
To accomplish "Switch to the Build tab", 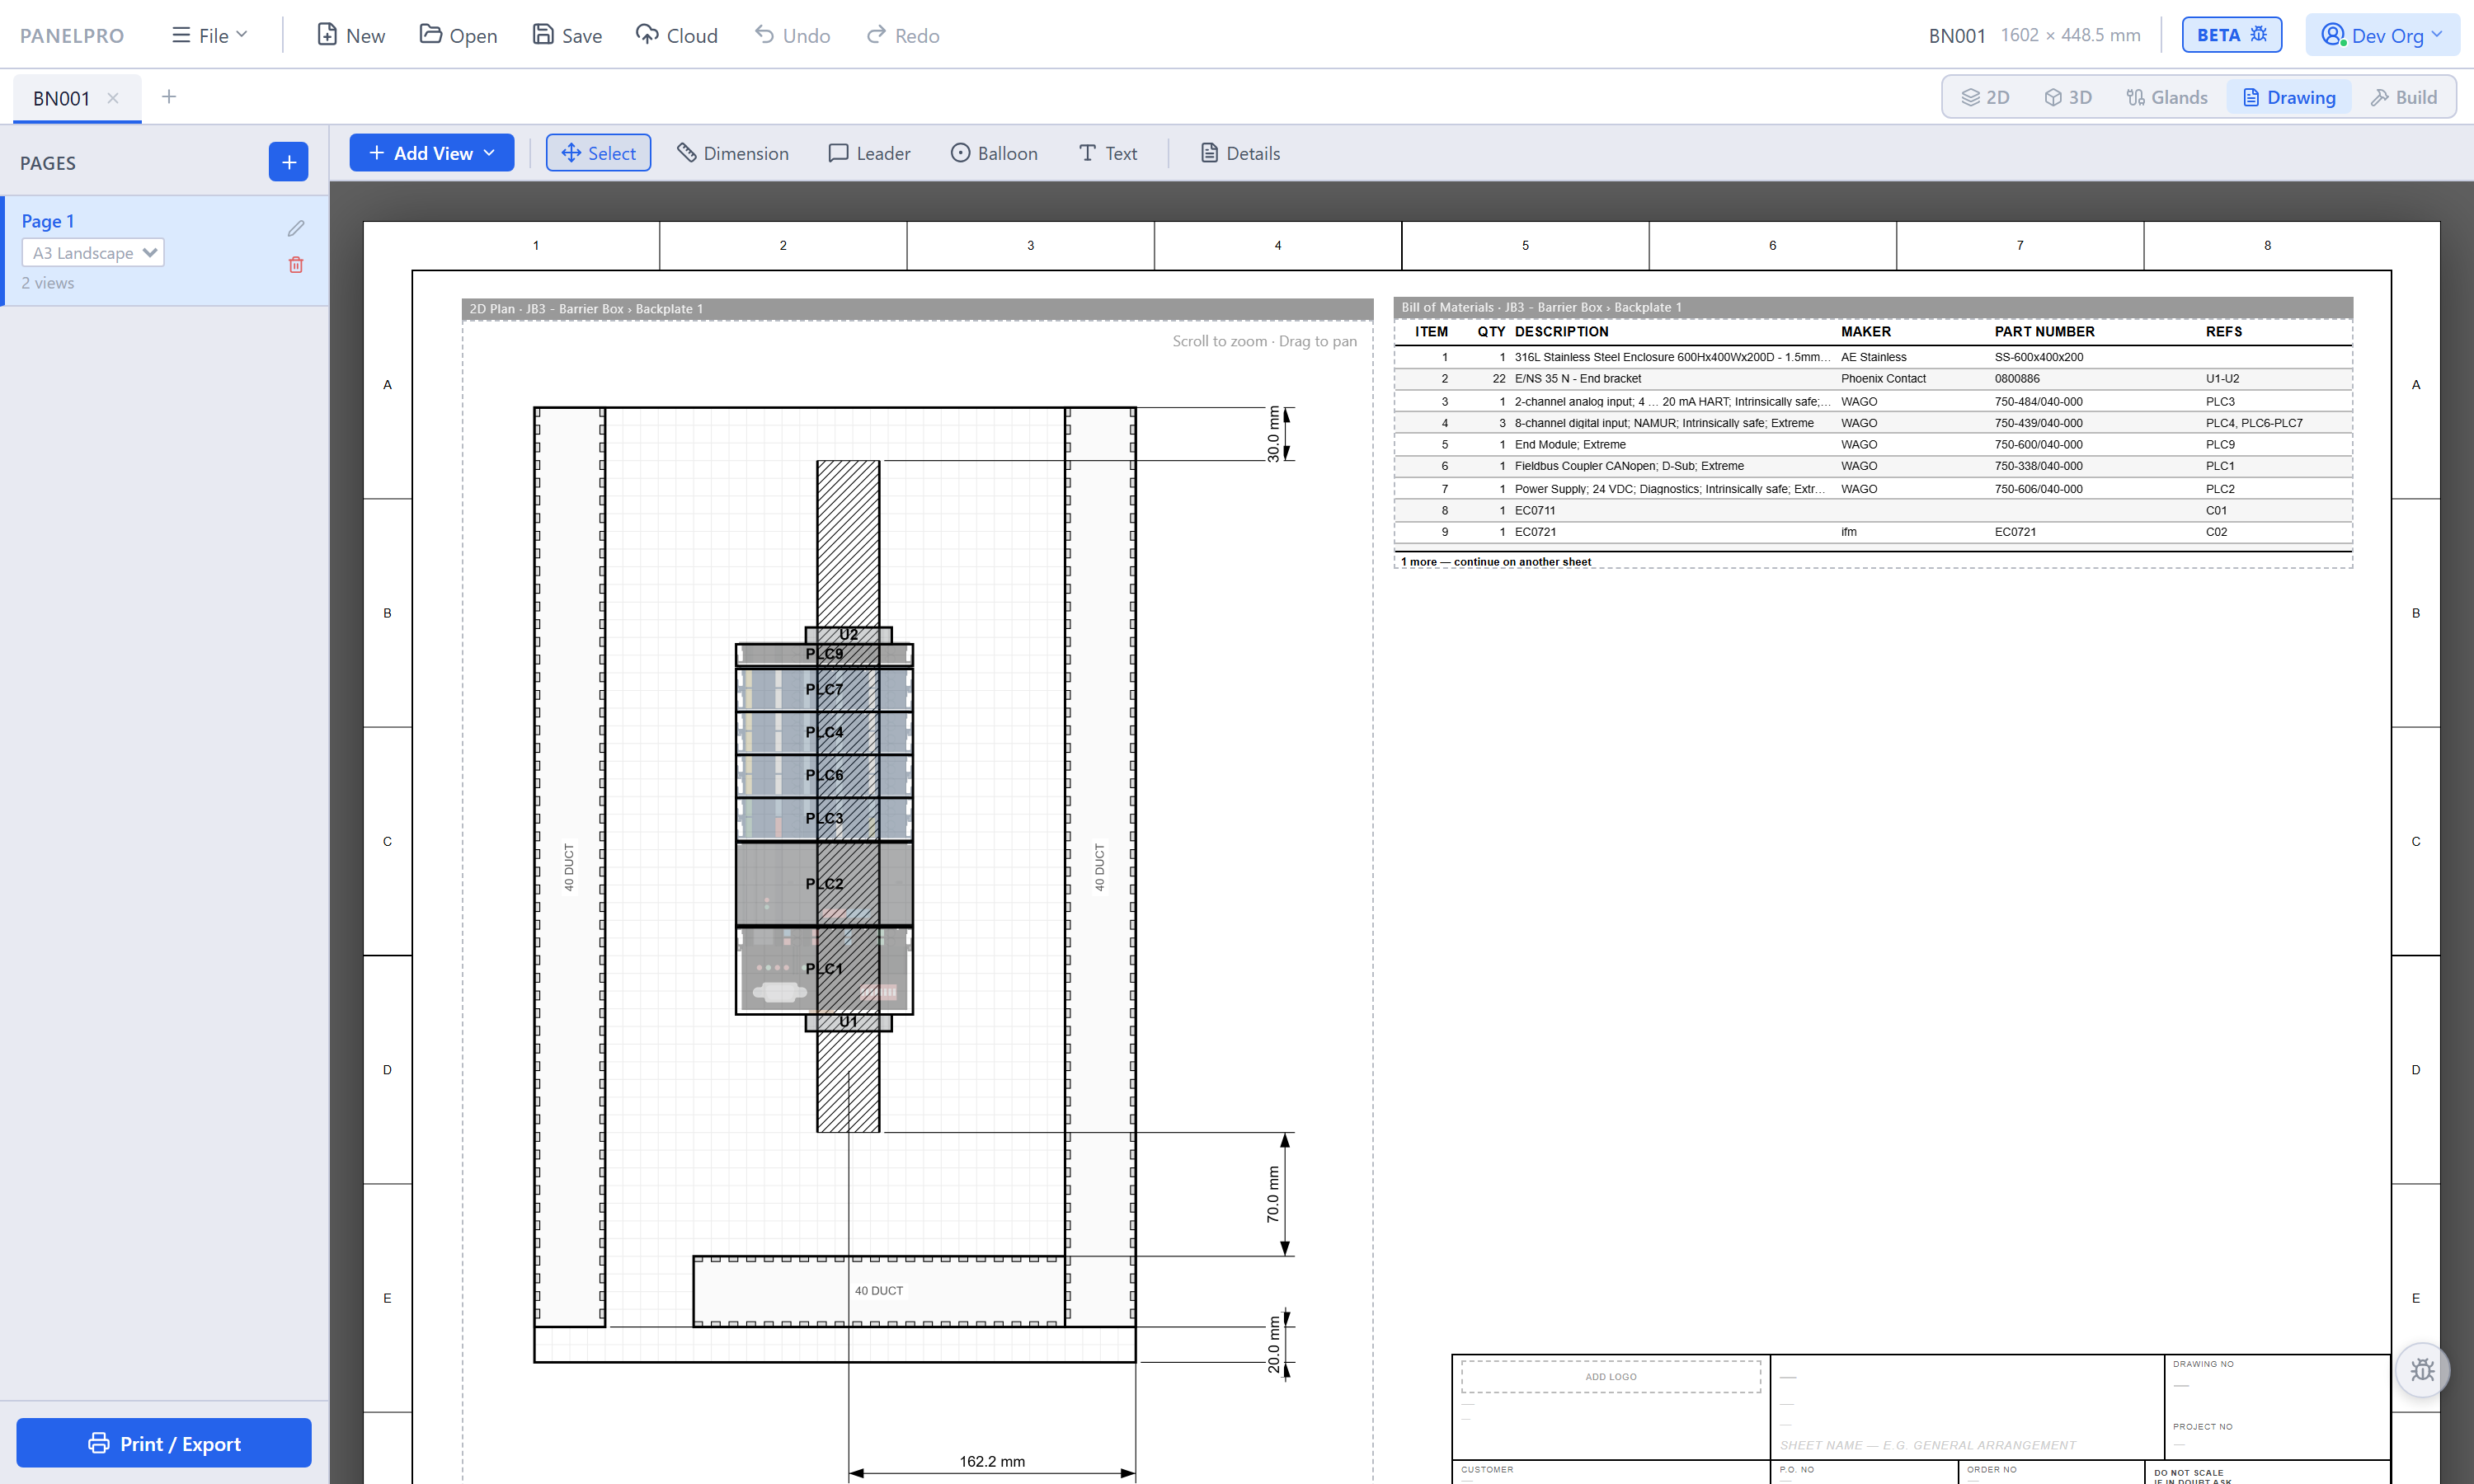I will [2404, 97].
